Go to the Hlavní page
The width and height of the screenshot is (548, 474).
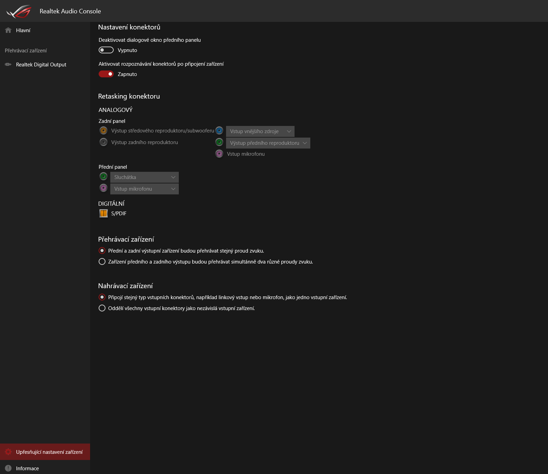(45, 30)
